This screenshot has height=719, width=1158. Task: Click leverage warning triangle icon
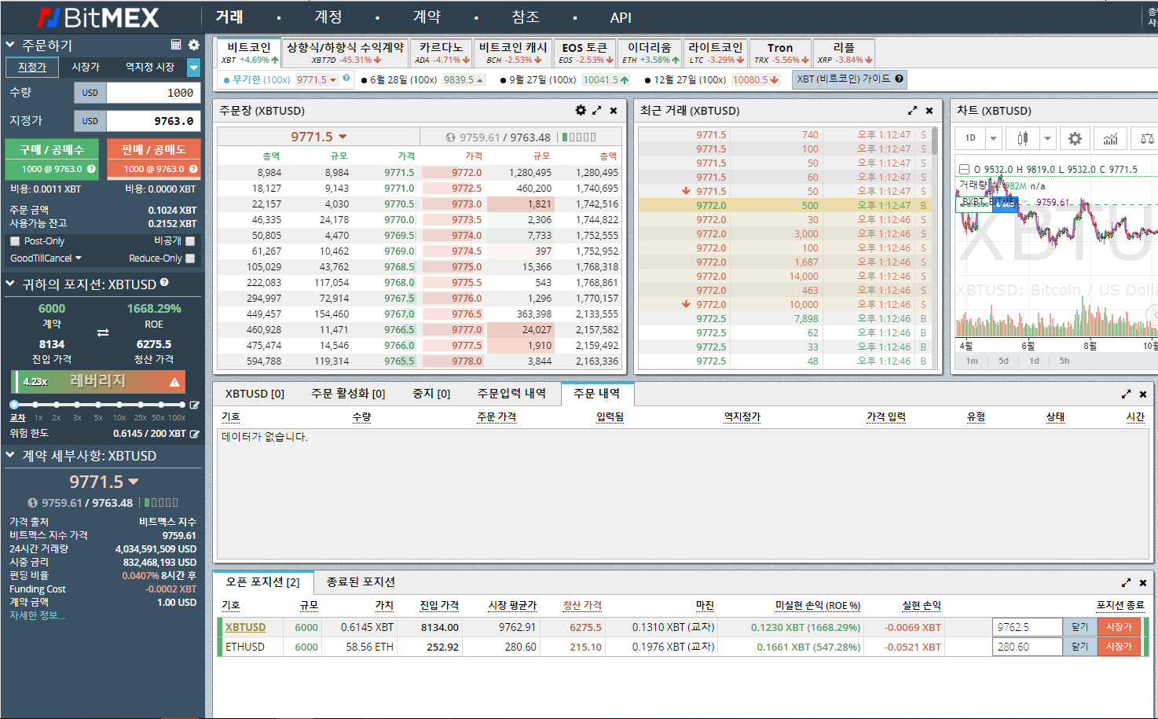pyautogui.click(x=174, y=382)
